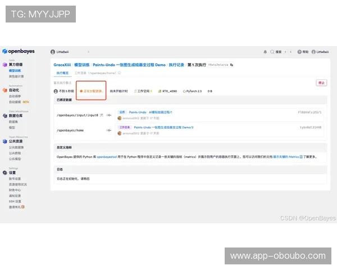Click the PyTorch 2.3 icon
Screen dimensions: 337x270
(x=184, y=91)
